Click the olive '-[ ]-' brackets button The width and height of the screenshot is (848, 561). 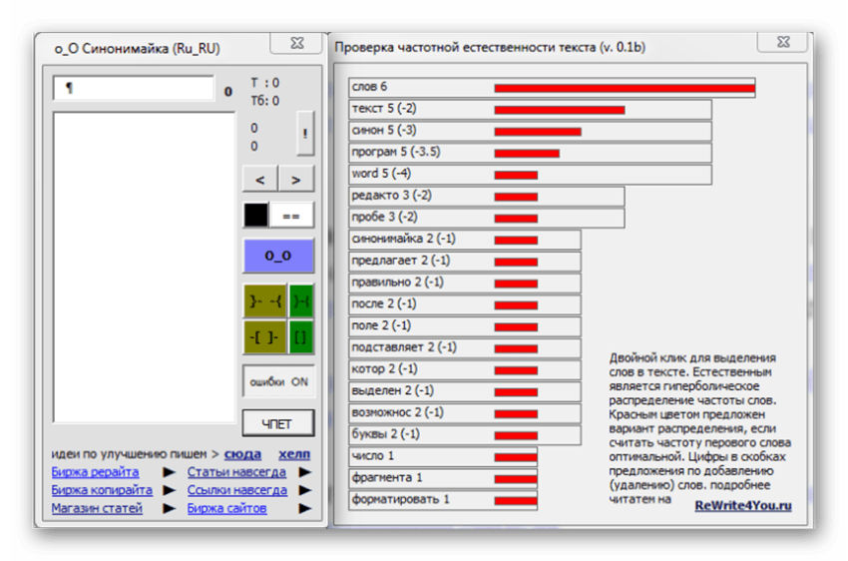[265, 337]
